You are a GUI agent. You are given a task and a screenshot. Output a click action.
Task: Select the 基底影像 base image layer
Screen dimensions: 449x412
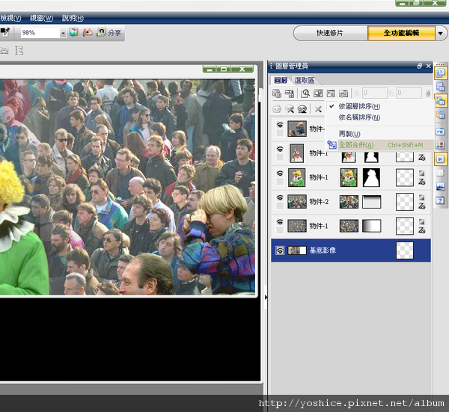(351, 250)
